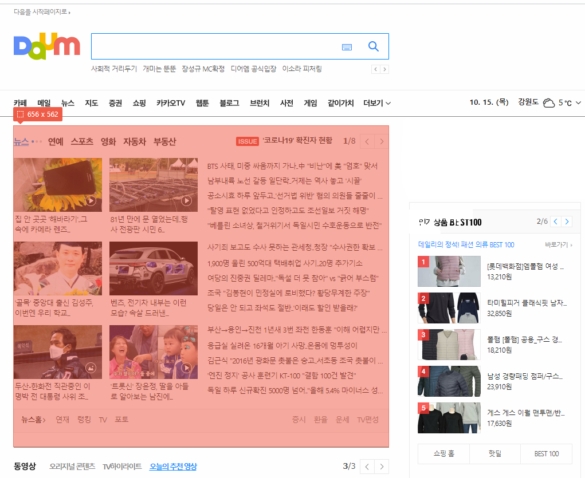This screenshot has height=478, width=585.
Task: Open 데일리의 정석! 패션 의류 BEST 100
Action: [466, 244]
